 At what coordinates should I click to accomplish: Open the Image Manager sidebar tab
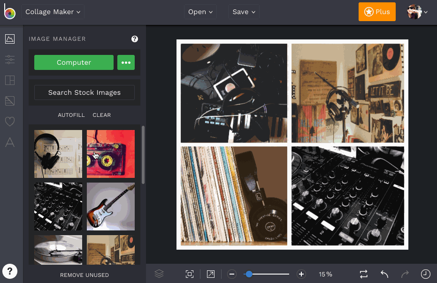tap(10, 39)
